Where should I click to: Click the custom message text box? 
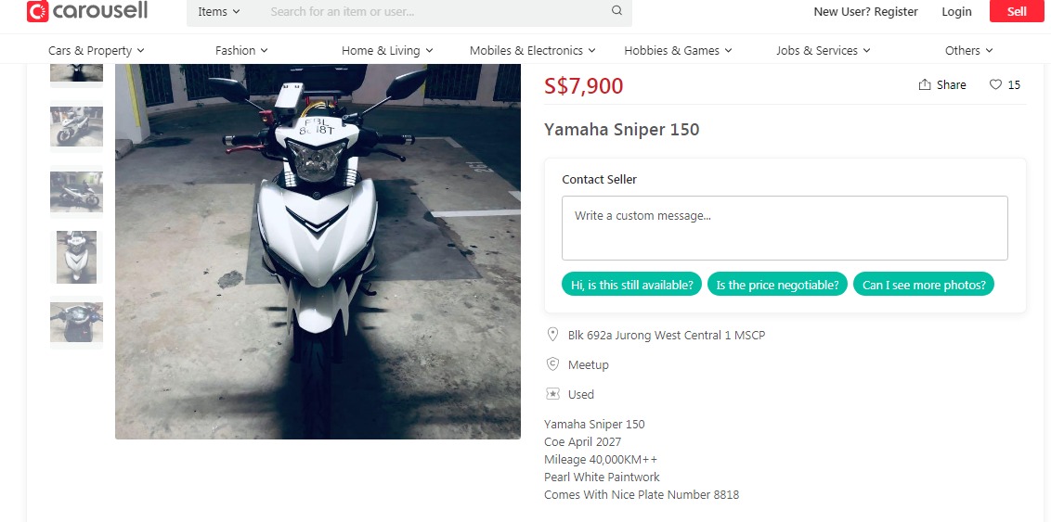(x=785, y=227)
